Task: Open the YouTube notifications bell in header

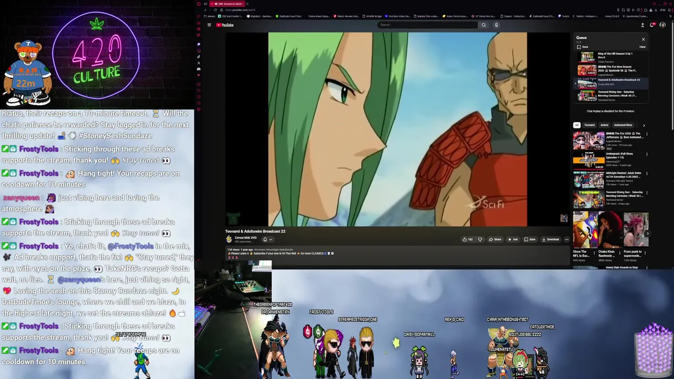Action: [x=652, y=25]
